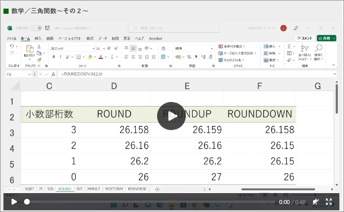The width and height of the screenshot is (344, 212).
Task: Toggle the AutoSave switch
Action: click(36, 28)
